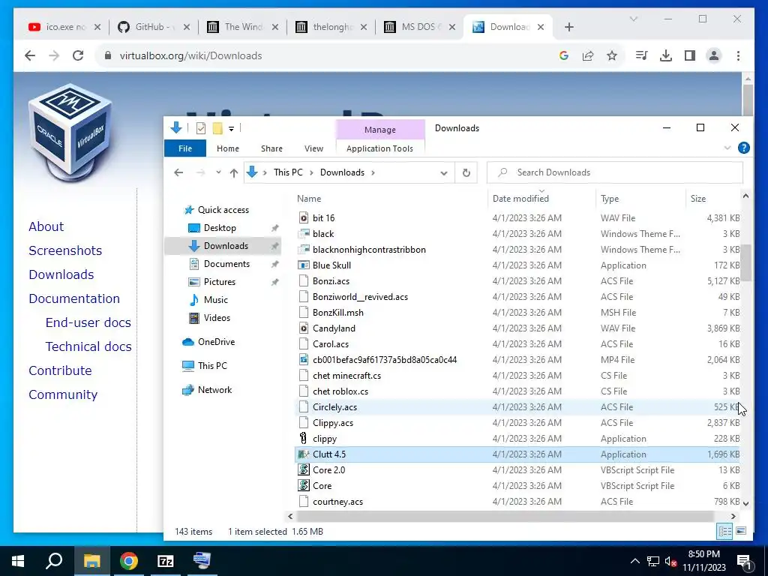
Task: Click Screenshots link on VirtualBox page
Action: click(x=65, y=250)
